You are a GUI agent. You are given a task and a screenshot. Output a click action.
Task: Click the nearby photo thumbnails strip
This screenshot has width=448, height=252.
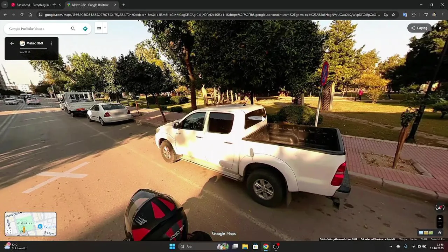click(426, 233)
